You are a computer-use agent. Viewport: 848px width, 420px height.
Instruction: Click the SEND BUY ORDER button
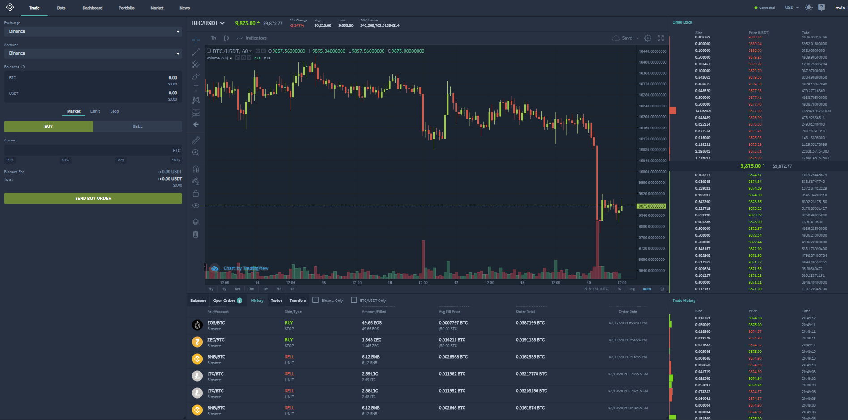[x=93, y=199]
